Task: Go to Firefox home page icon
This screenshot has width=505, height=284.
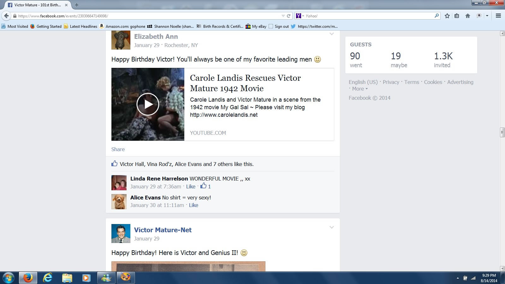Action: pos(468,16)
